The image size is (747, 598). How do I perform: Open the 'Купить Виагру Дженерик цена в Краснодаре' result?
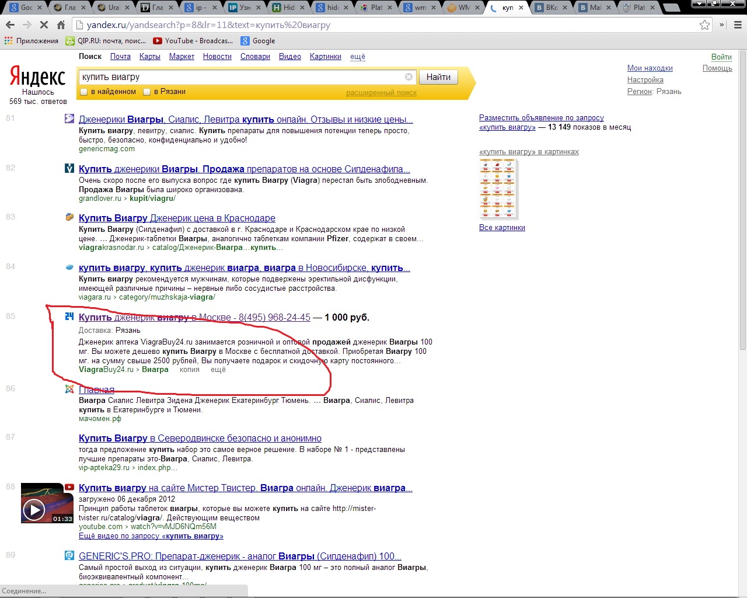click(177, 218)
